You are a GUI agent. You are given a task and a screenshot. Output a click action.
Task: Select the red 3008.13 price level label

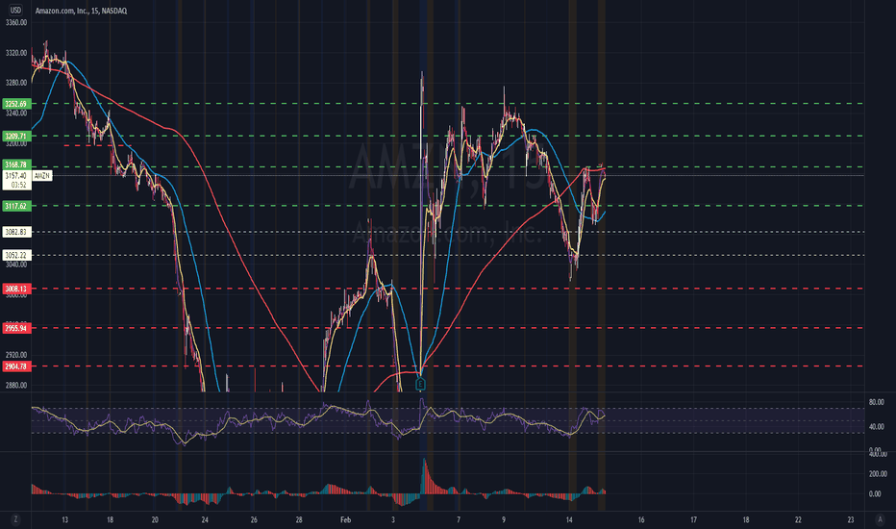(x=16, y=289)
